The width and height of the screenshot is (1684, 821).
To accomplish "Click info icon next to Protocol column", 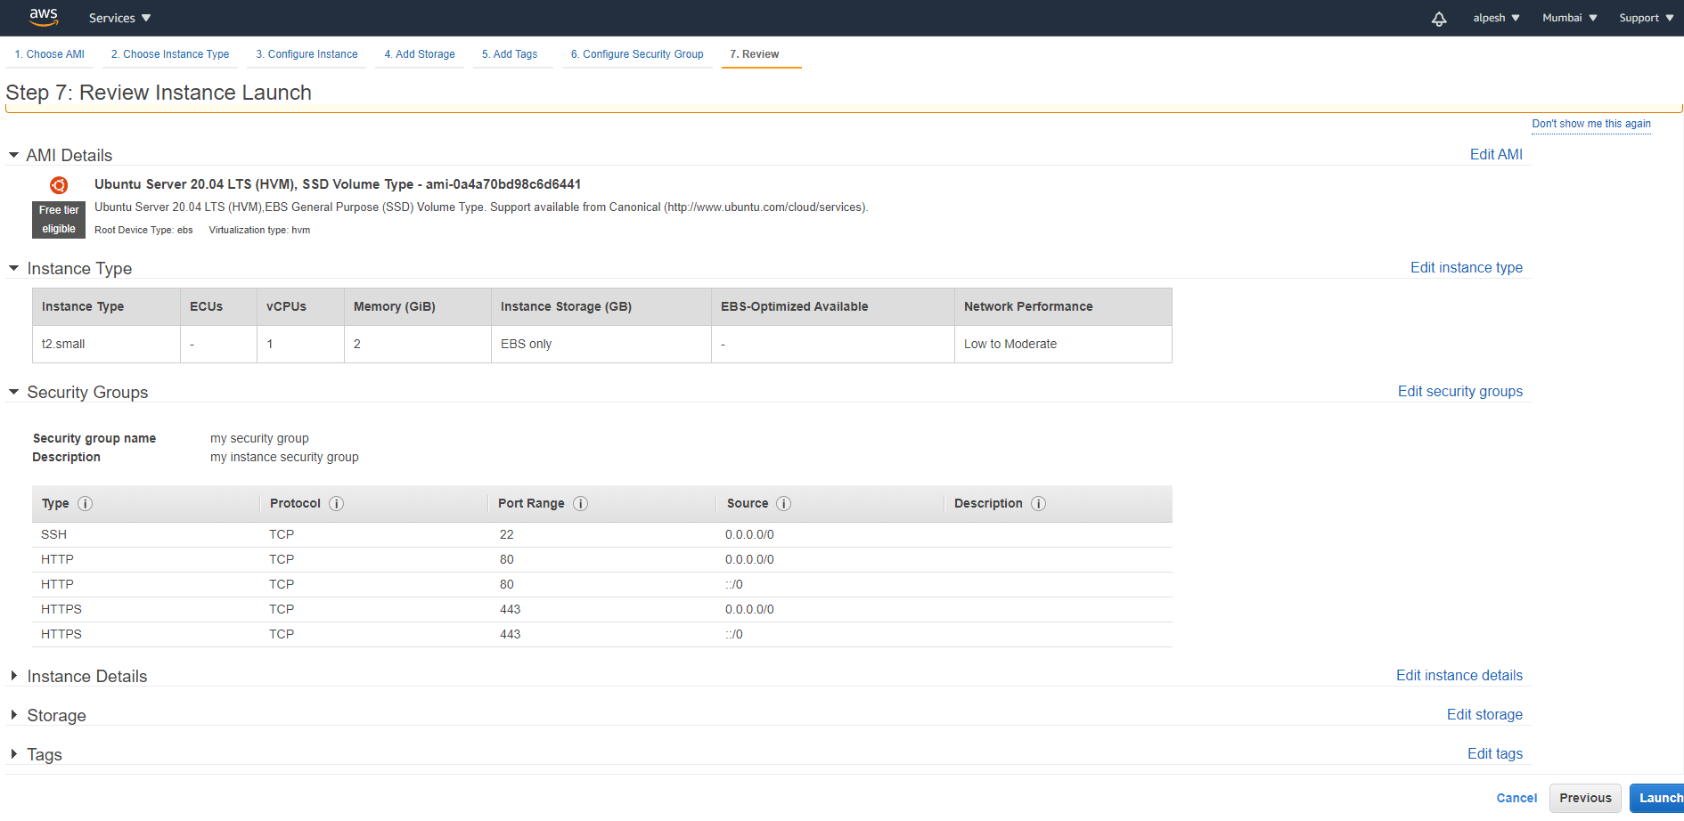I will click(x=337, y=504).
